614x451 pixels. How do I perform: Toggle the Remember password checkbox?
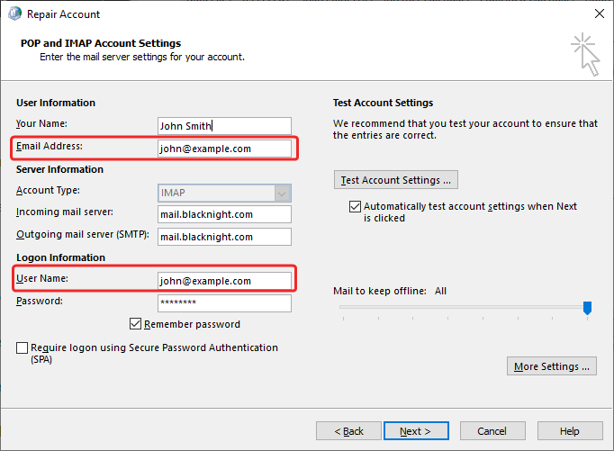point(136,324)
